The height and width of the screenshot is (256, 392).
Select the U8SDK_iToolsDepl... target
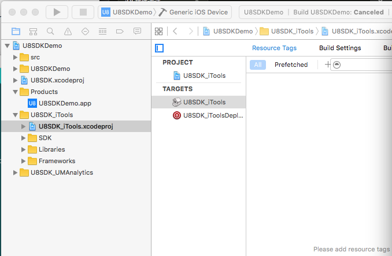(208, 116)
